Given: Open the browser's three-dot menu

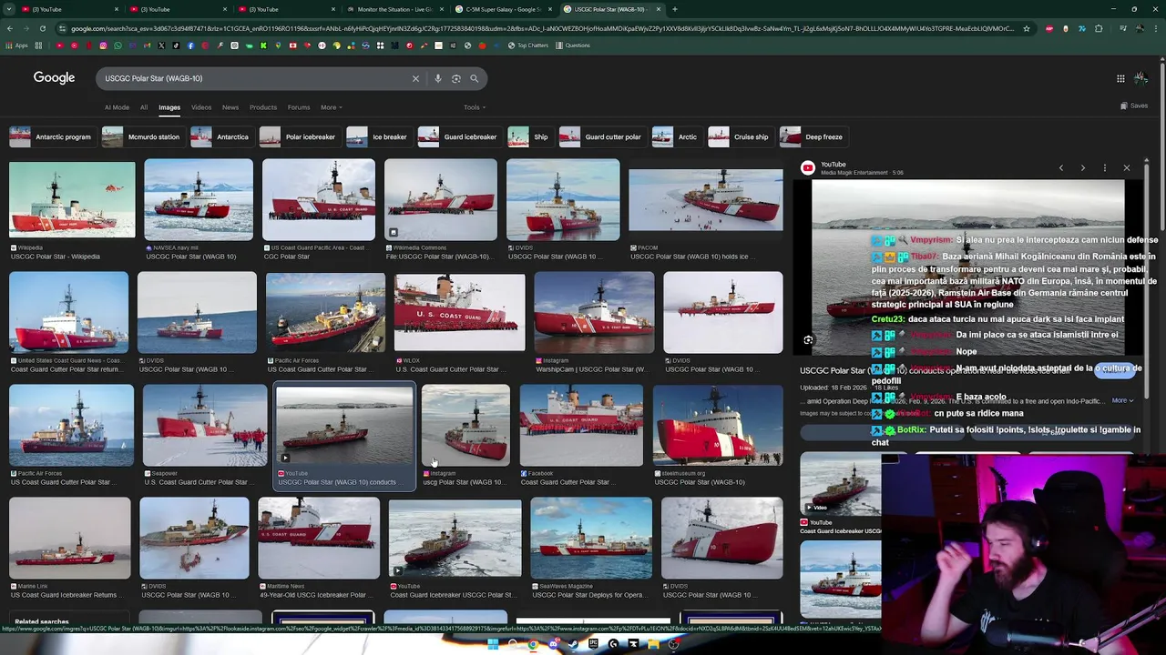Looking at the screenshot, I should (1158, 28).
